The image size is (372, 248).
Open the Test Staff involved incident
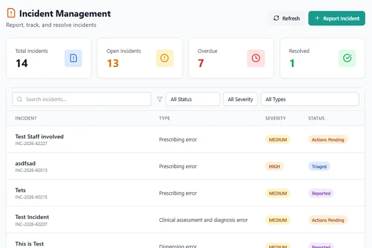coord(40,136)
